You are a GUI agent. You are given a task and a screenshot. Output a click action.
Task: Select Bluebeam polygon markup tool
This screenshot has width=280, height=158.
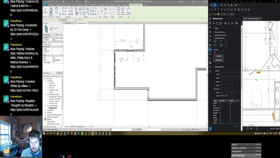[x=235, y=10]
